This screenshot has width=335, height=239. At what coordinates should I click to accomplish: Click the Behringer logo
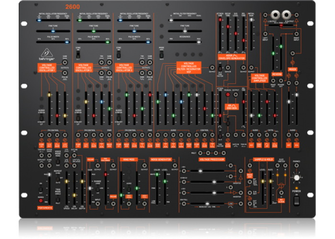pyautogui.click(x=47, y=54)
